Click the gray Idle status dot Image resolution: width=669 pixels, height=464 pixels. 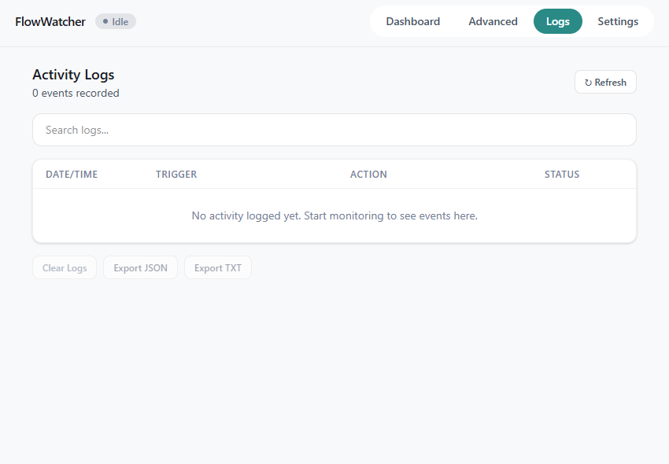pos(105,21)
